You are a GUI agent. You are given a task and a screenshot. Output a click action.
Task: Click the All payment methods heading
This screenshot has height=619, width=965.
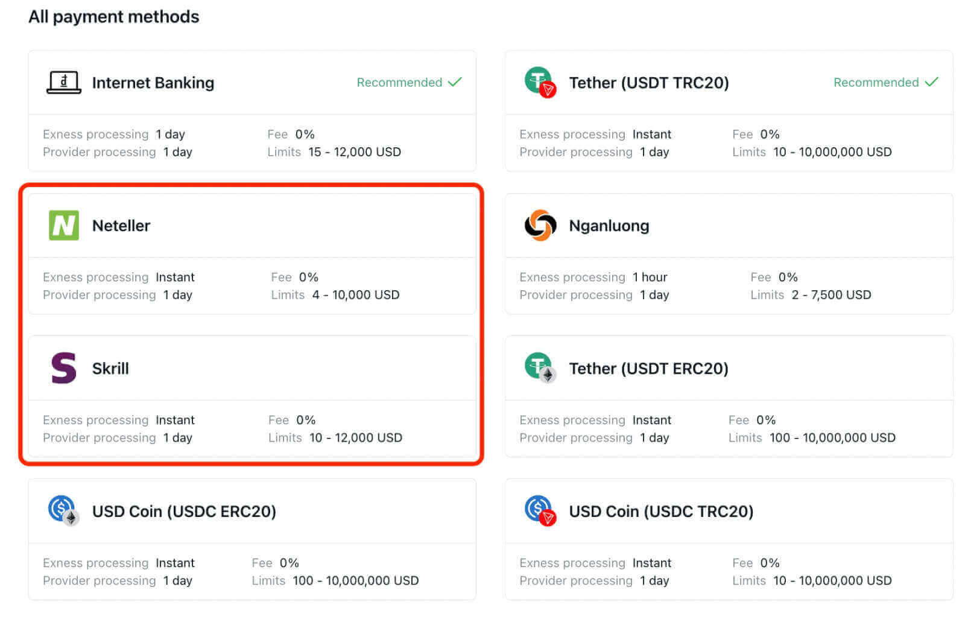[114, 16]
